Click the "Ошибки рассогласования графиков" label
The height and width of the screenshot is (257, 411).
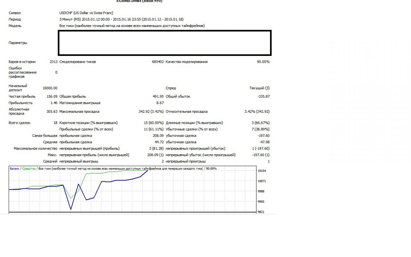click(22, 72)
